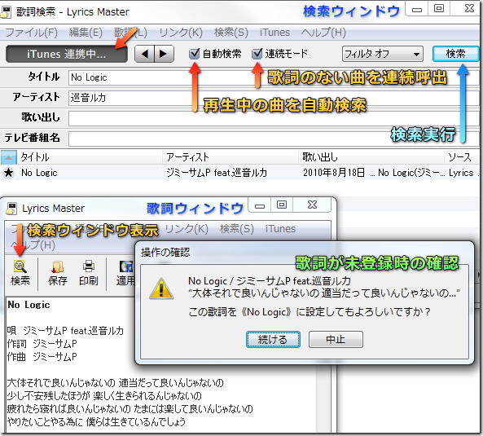Image resolution: width=483 pixels, height=436 pixels.
Task: Click lyric line starting やりたいことやる為に
Action: tap(96, 422)
